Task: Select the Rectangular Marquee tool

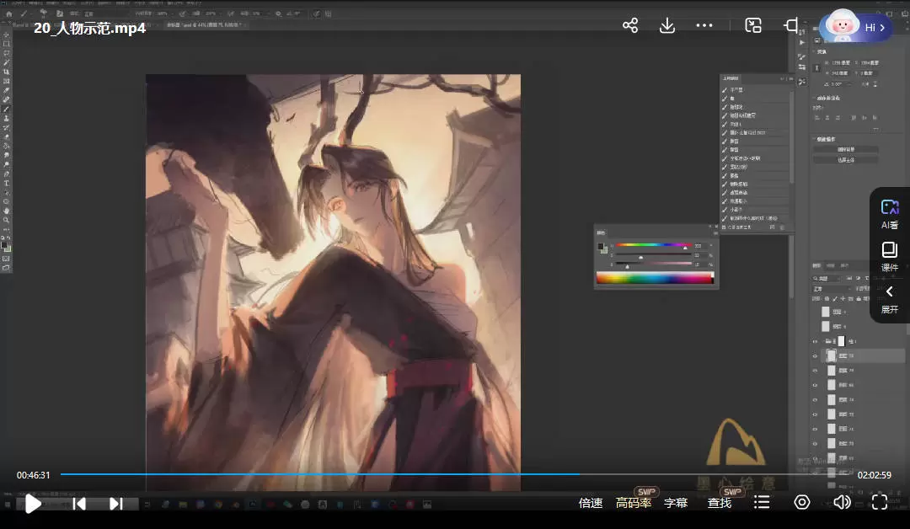Action: 7,44
